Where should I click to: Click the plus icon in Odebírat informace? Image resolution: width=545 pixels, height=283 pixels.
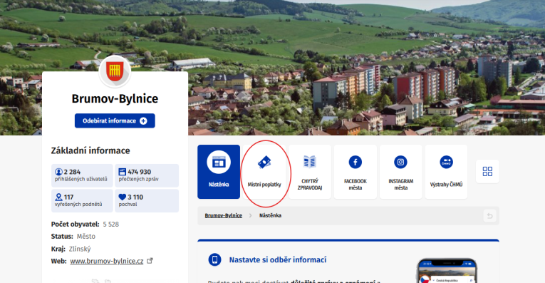[143, 121]
